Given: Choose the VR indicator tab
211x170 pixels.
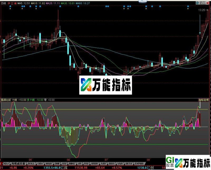Looking at the screenshot, I should [80, 164].
